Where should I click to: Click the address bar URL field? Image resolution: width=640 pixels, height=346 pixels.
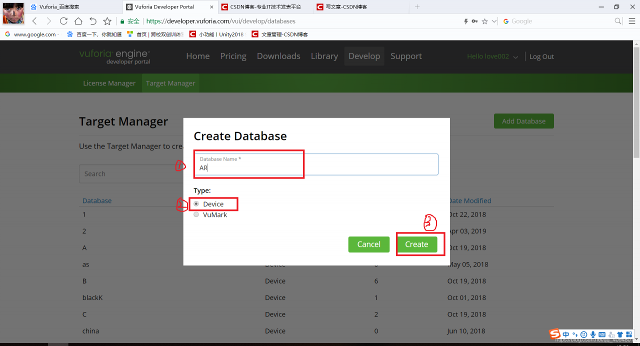pos(300,21)
